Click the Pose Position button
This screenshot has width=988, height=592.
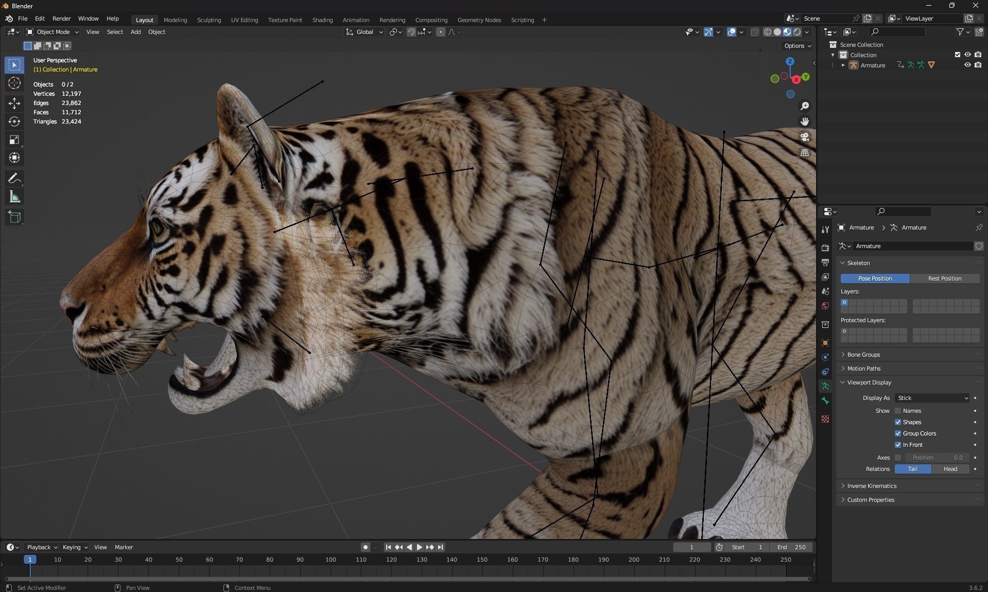(x=875, y=278)
